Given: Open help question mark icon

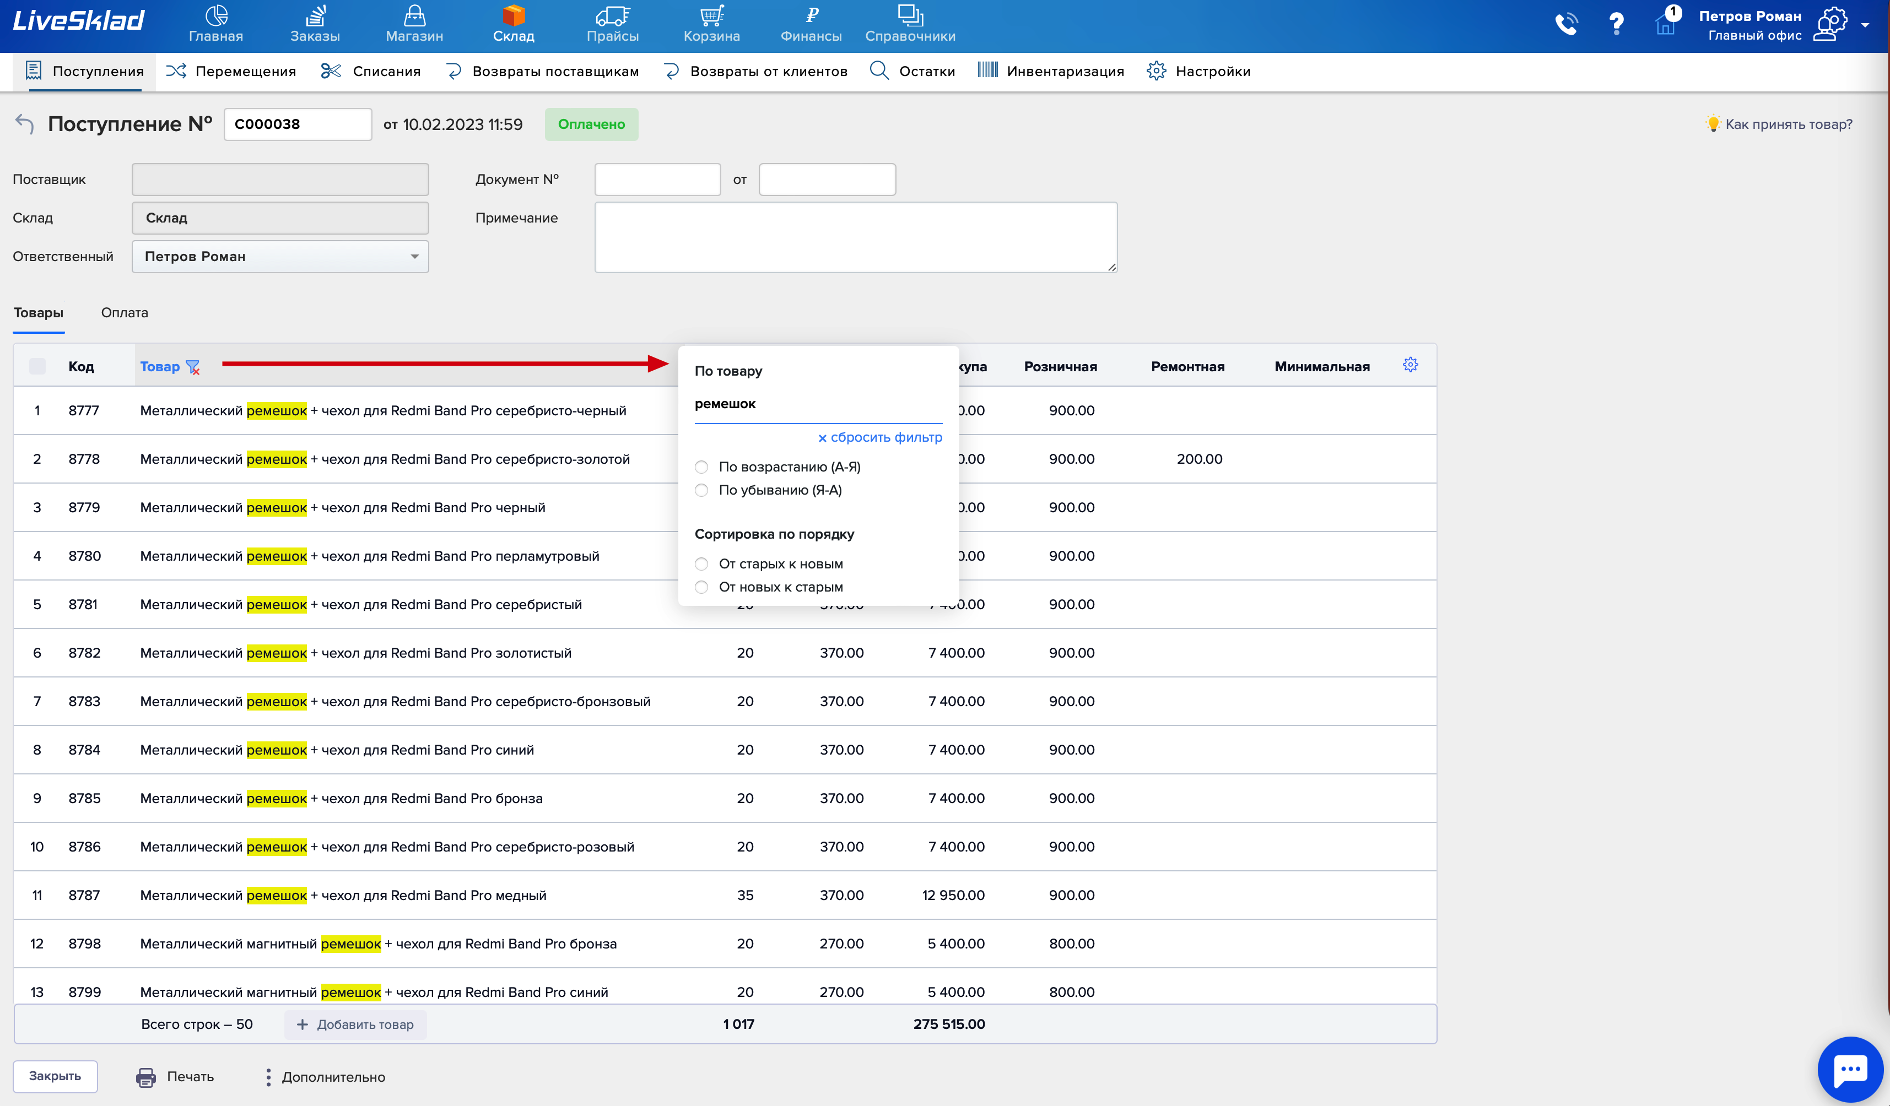Looking at the screenshot, I should (x=1616, y=24).
